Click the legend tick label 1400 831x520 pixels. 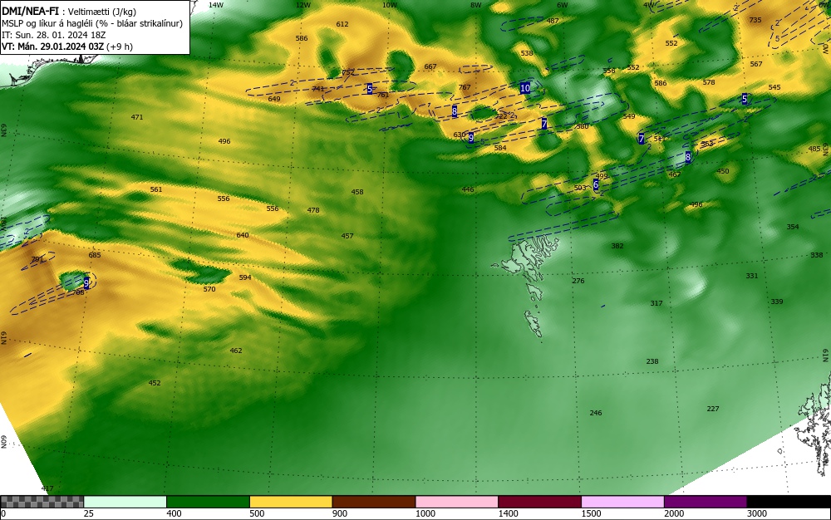coord(508,513)
